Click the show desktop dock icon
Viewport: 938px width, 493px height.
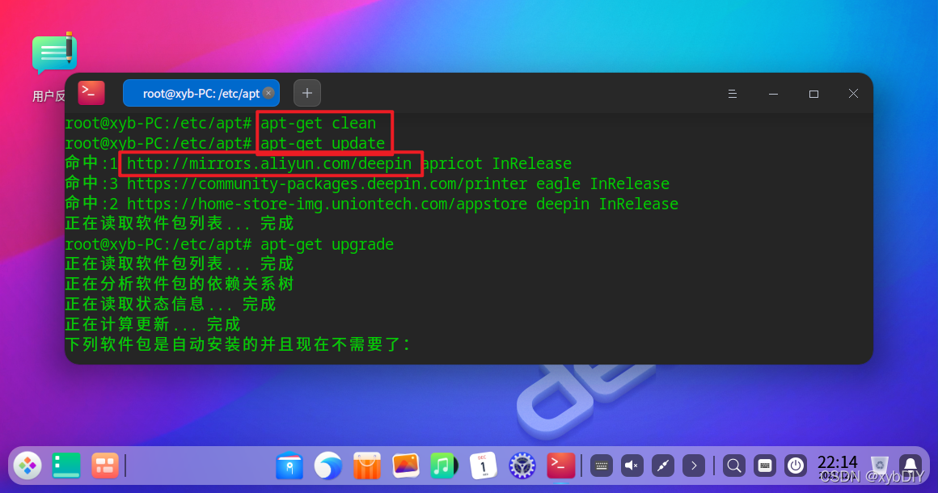(65, 466)
